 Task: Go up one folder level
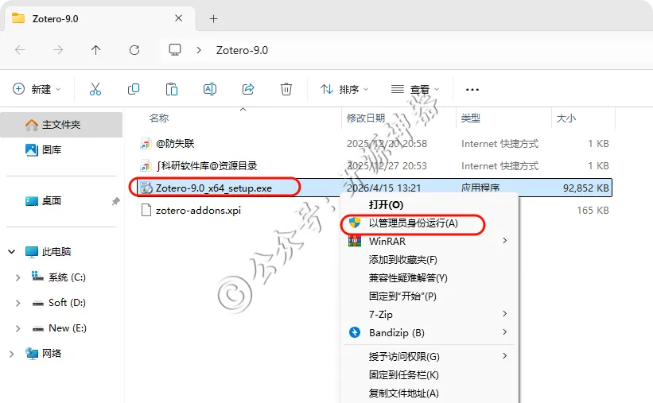point(95,50)
